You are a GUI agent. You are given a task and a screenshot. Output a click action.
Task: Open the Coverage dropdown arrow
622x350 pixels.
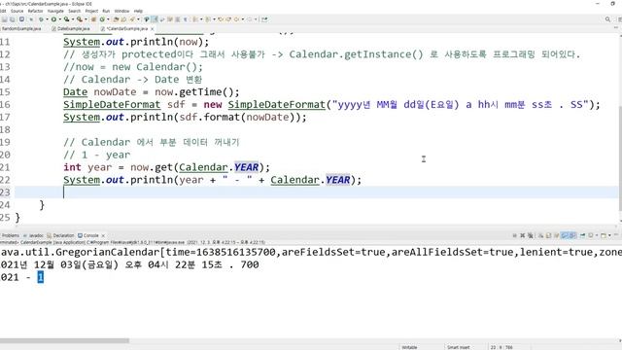coord(73,19)
